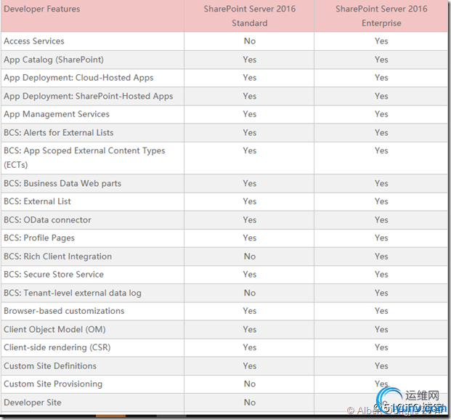This screenshot has height=420, width=451.
Task: Click the Standard 'No' cell for Access Services
Action: click(249, 41)
